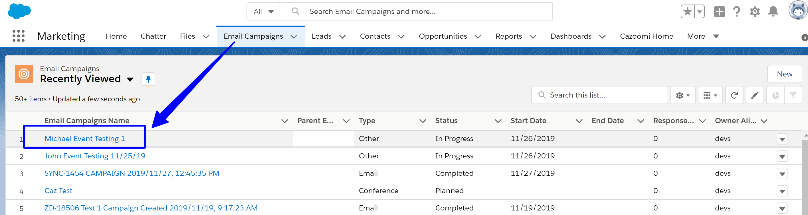Open the Reports tab
808x215 pixels.
pyautogui.click(x=509, y=36)
